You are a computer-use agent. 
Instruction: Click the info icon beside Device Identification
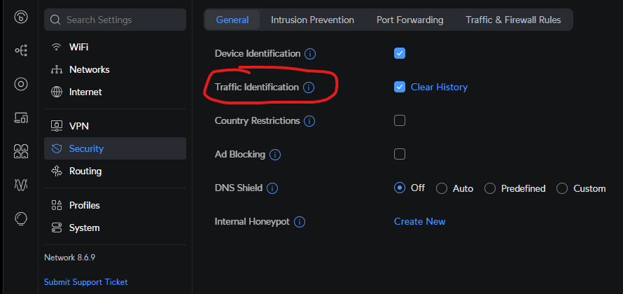coord(310,54)
